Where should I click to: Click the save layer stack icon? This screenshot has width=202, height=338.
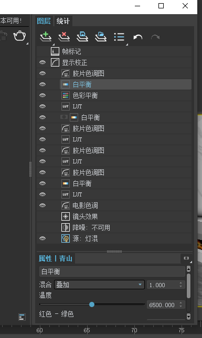pos(82,37)
